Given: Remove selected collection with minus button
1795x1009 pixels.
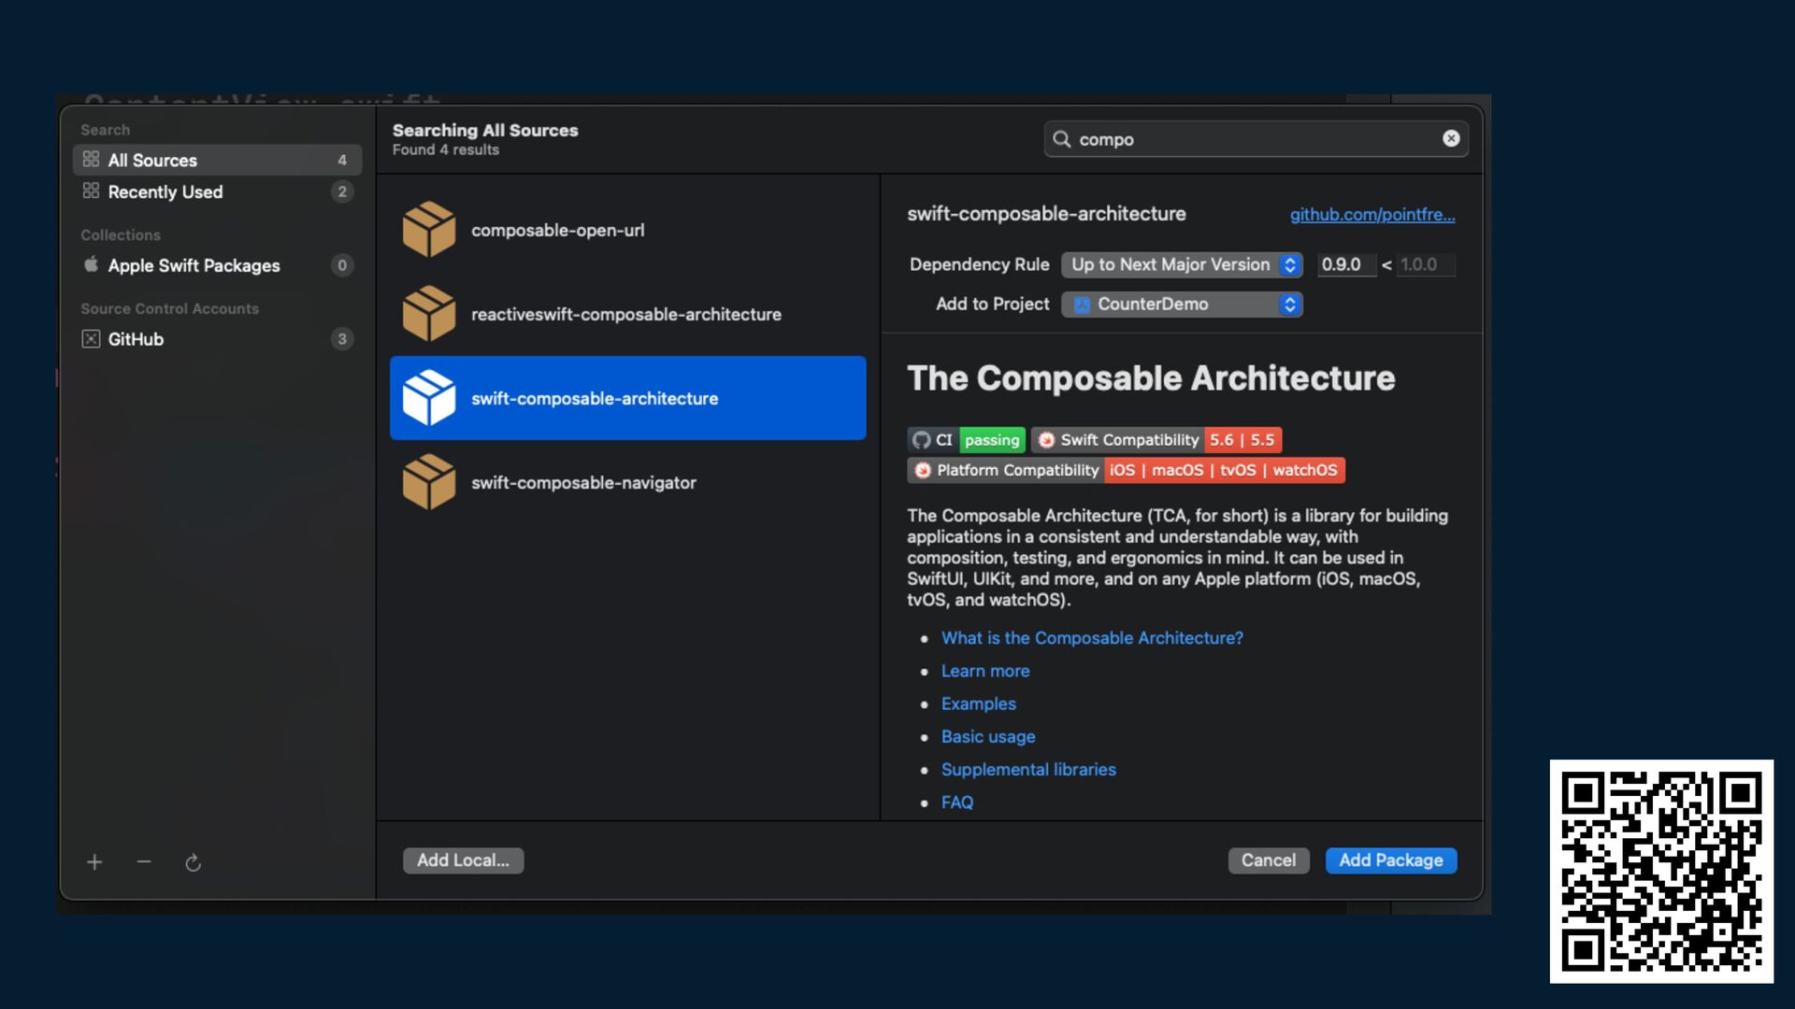Looking at the screenshot, I should (144, 861).
